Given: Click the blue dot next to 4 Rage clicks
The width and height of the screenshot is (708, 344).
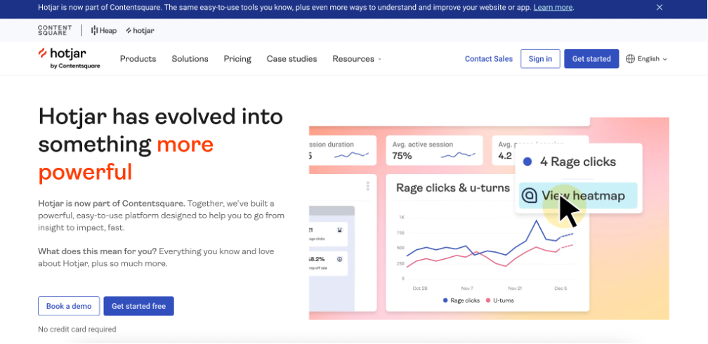Looking at the screenshot, I should pos(527,162).
